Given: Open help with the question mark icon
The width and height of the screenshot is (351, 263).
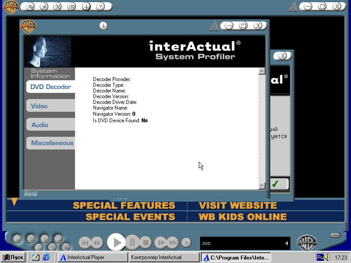Looking at the screenshot, I should point(100,7).
